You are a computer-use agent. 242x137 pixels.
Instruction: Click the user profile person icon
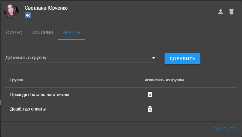click(220, 12)
